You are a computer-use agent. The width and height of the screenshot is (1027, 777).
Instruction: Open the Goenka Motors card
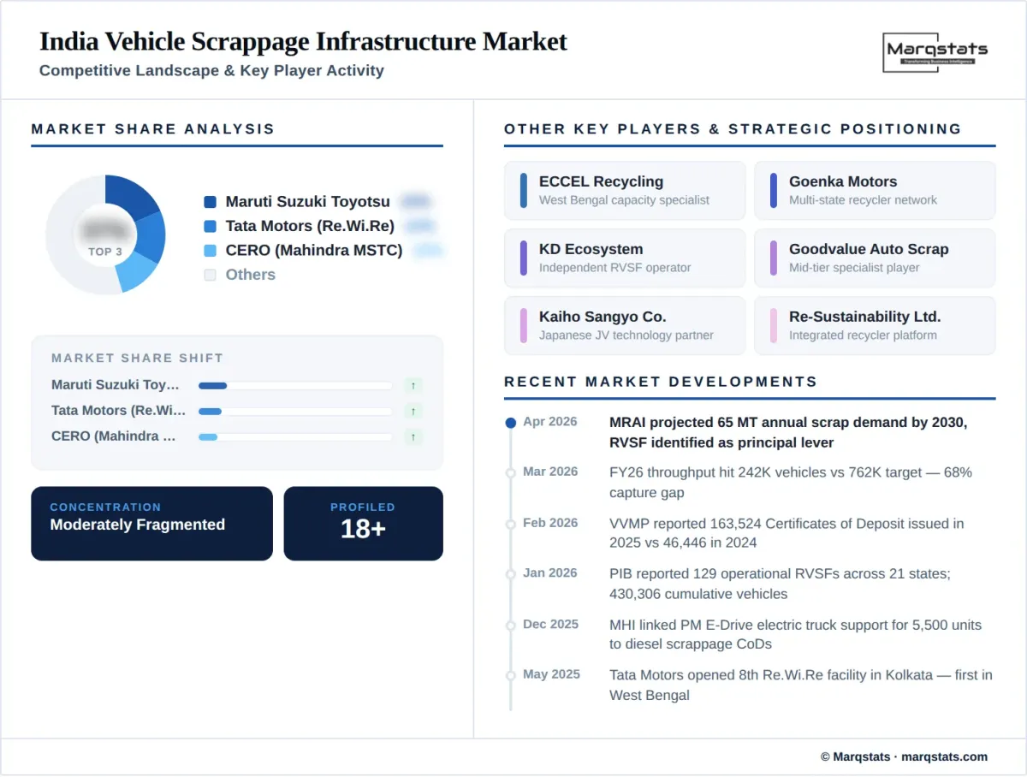pyautogui.click(x=875, y=190)
